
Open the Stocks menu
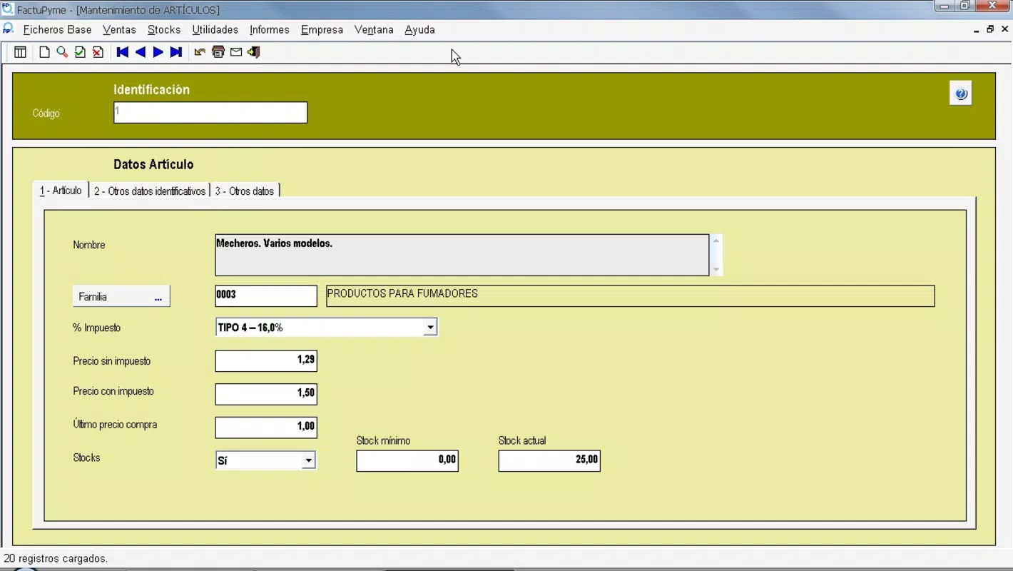click(x=164, y=30)
